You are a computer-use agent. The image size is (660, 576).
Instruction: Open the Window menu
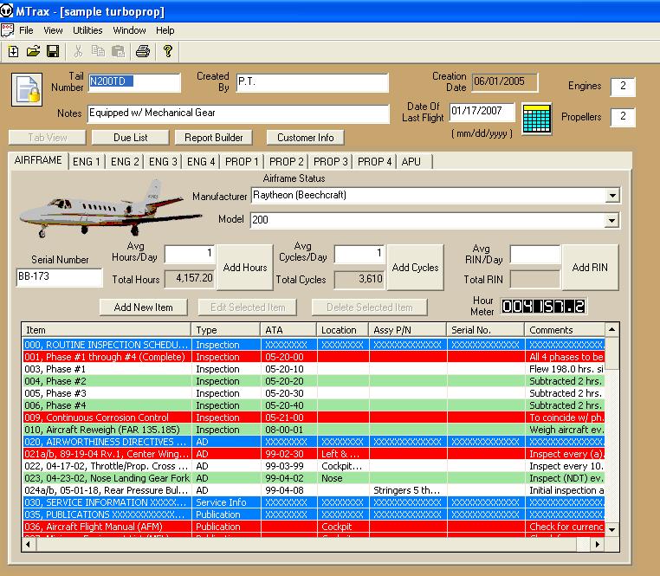point(129,30)
